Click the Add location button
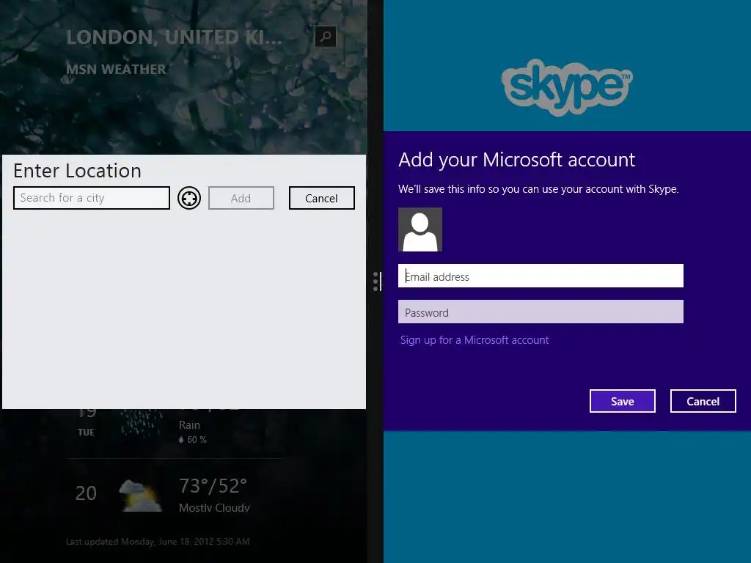 click(241, 198)
